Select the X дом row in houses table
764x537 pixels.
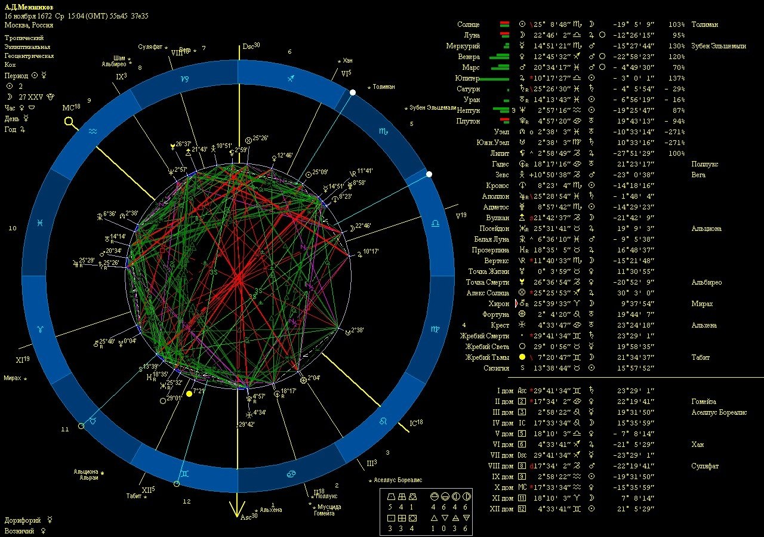500,487
